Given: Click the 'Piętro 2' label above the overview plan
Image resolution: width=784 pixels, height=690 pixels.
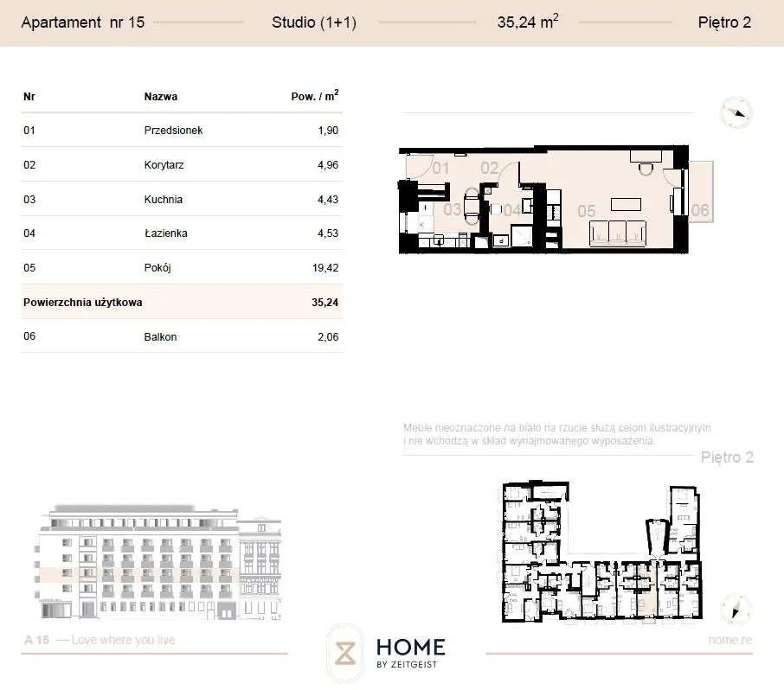Looking at the screenshot, I should 727,457.
